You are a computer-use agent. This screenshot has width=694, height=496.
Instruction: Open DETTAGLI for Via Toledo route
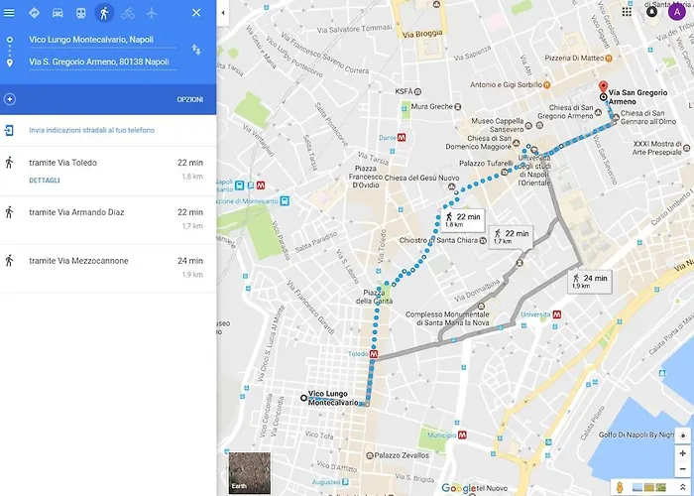tap(45, 181)
